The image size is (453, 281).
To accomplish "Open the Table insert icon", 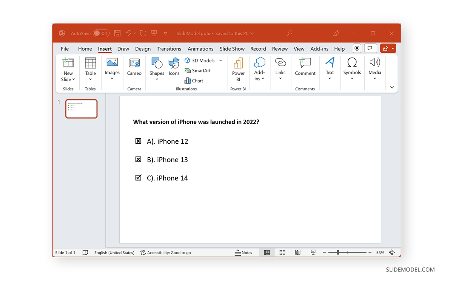I will pos(90,63).
